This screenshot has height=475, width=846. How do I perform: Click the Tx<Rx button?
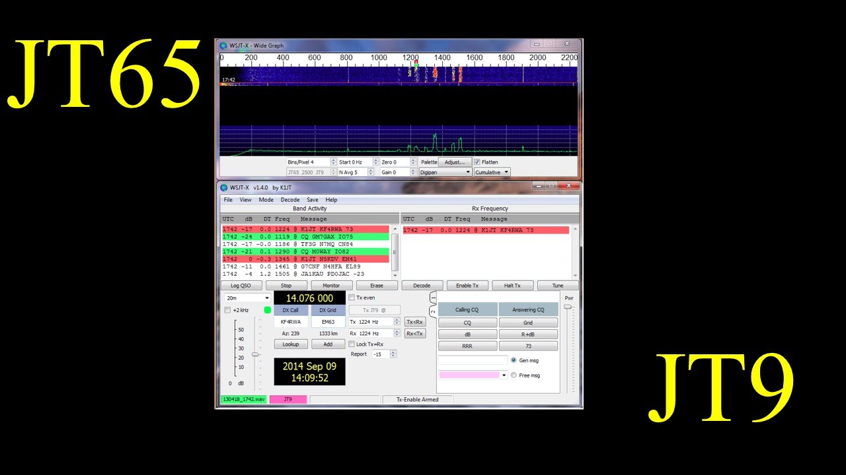(x=415, y=322)
